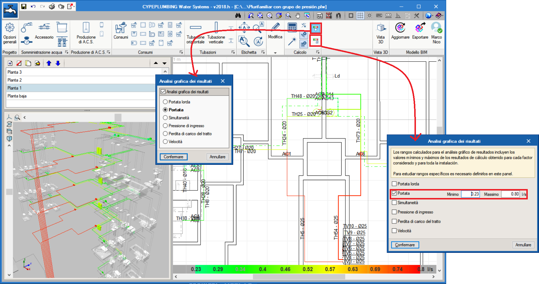Open Opzioni generali gear settings
This screenshot has height=284, width=539.
coord(10,33)
